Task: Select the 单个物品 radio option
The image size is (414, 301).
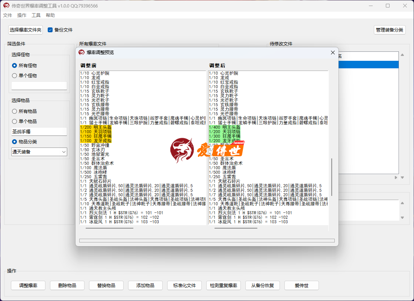Action: [15, 121]
